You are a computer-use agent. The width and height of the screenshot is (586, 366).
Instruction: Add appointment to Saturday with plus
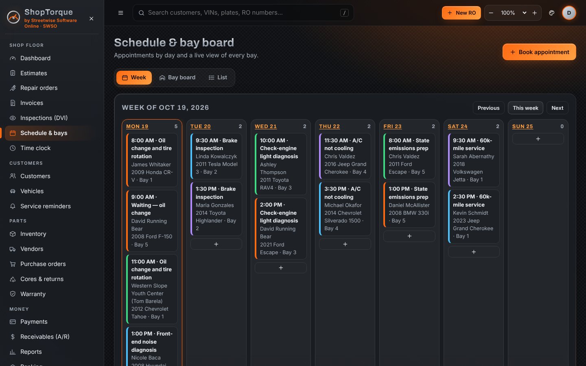tap(474, 252)
